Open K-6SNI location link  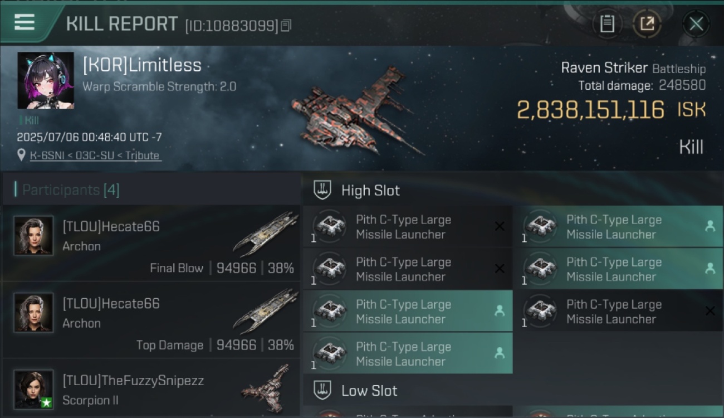(95, 155)
